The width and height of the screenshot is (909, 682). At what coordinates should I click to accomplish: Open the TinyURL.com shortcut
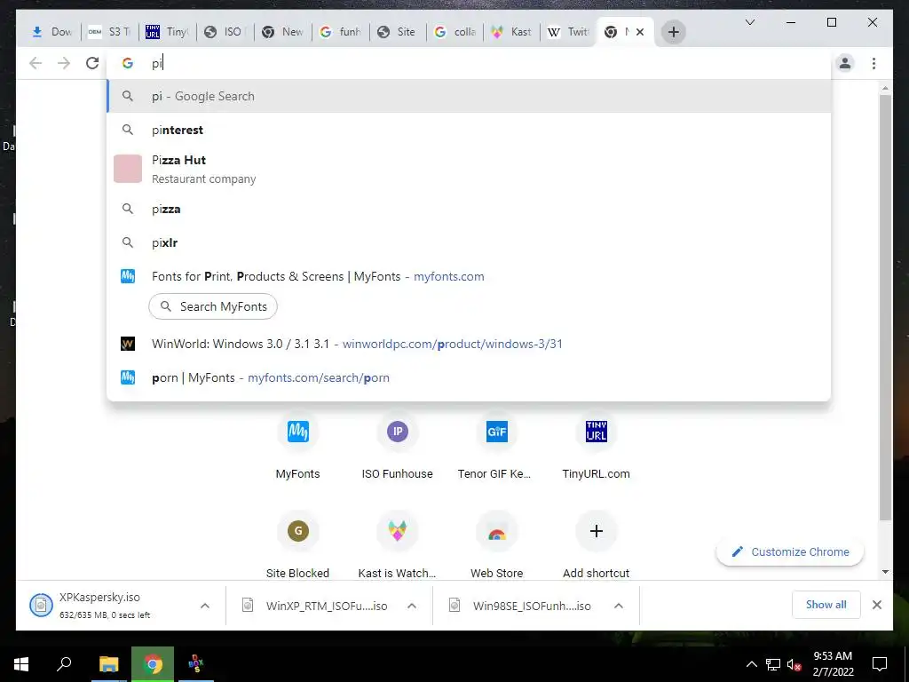596,446
